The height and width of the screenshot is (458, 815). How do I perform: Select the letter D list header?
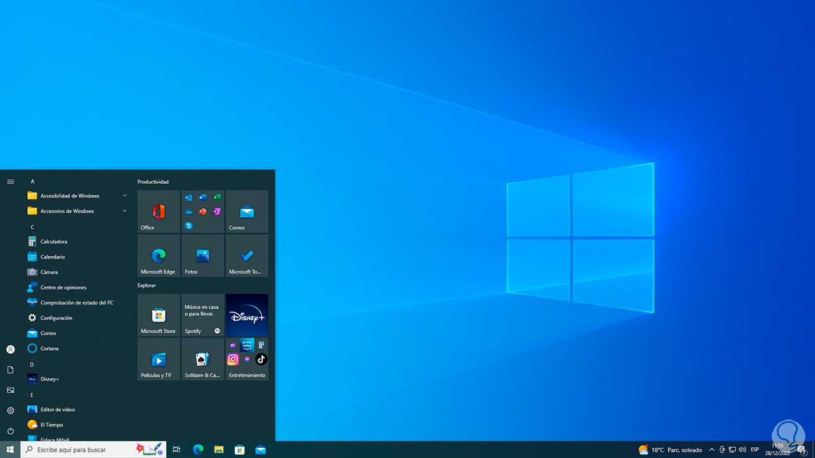point(32,364)
